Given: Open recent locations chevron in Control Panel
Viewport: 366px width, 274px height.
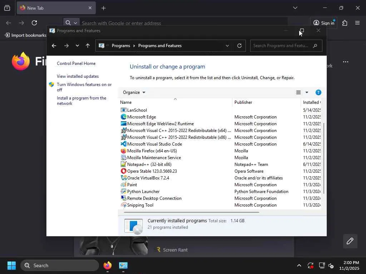Looking at the screenshot, I should coord(77,46).
